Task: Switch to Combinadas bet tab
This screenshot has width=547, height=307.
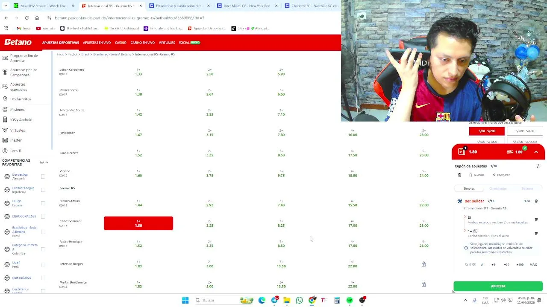Action: pos(498,188)
